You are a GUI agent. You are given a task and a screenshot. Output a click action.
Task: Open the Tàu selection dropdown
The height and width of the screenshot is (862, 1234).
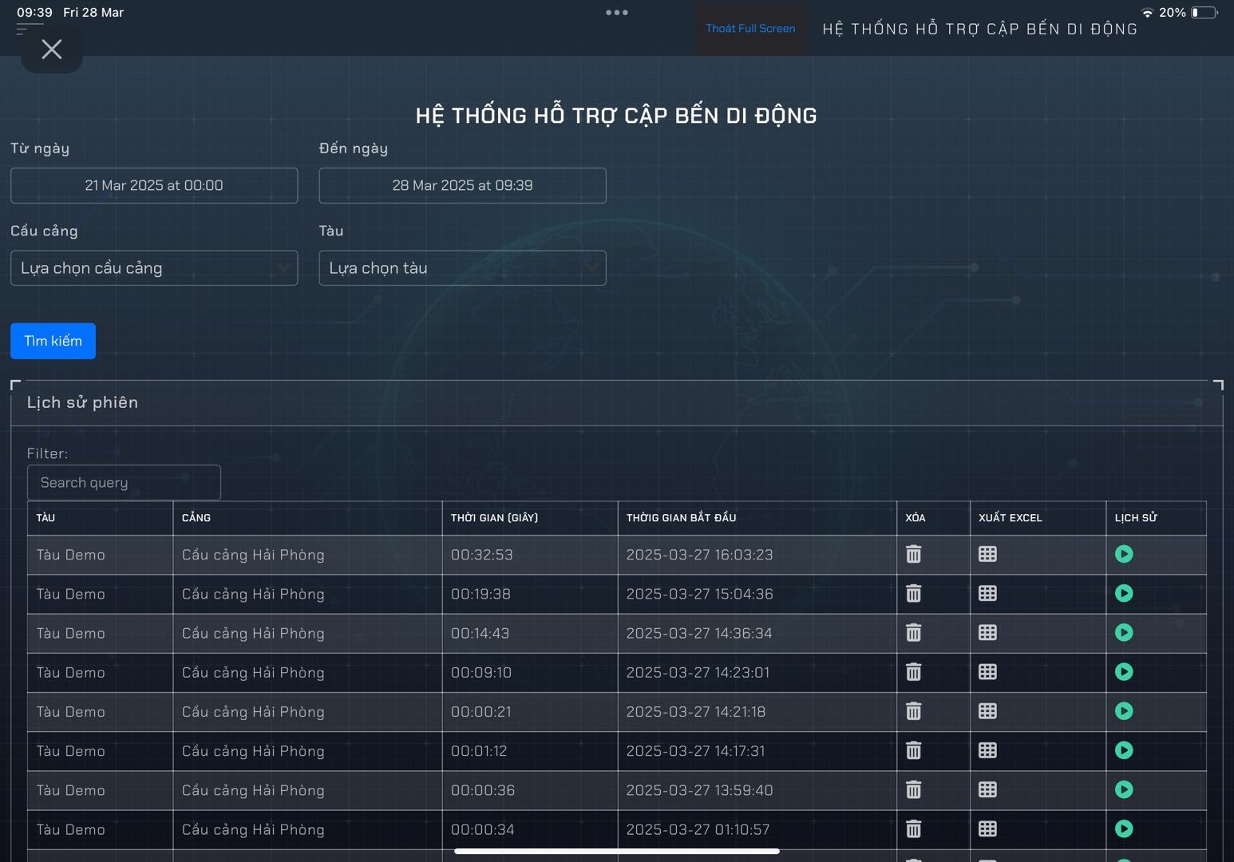(462, 268)
